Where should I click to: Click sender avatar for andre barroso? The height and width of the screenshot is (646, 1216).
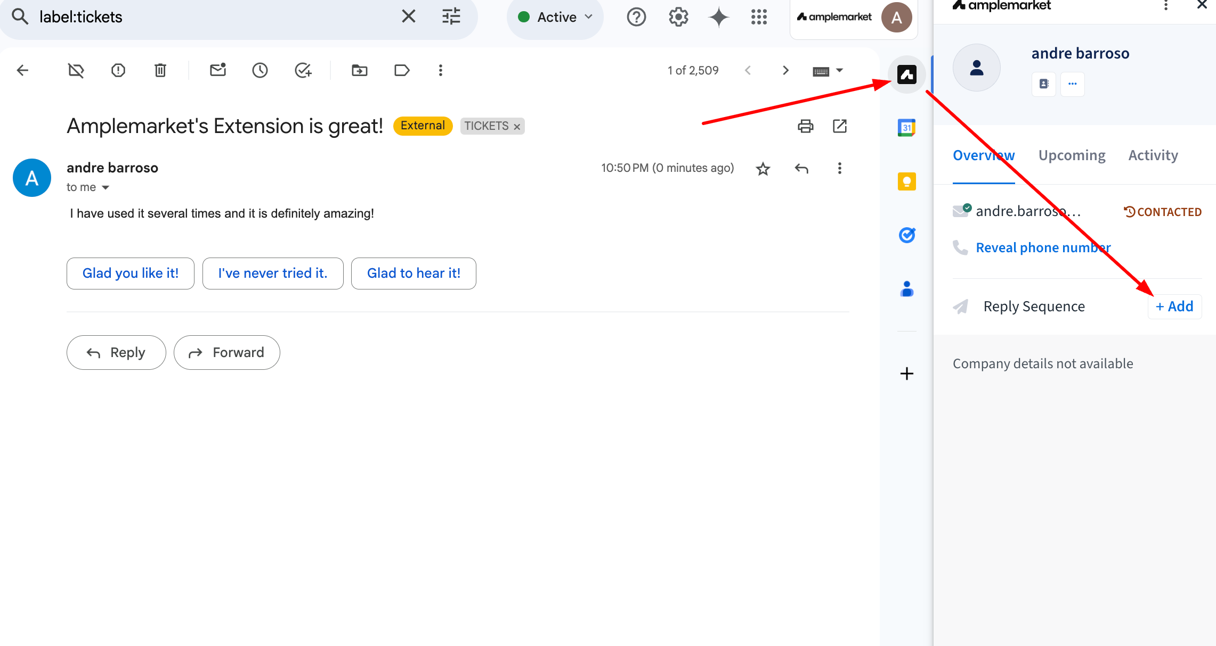32,178
